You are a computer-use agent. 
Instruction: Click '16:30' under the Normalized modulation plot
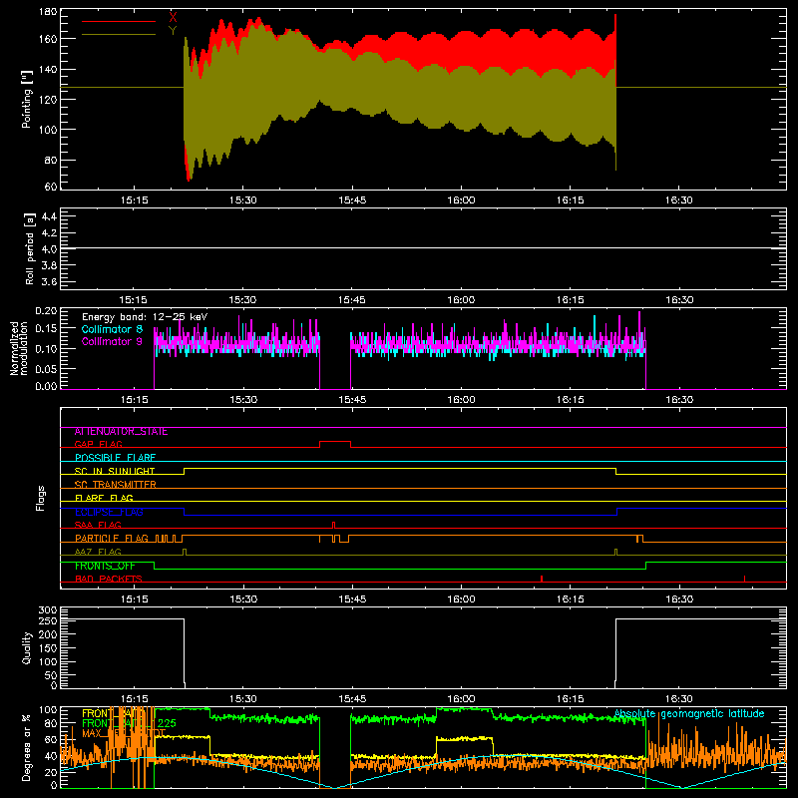[679, 400]
